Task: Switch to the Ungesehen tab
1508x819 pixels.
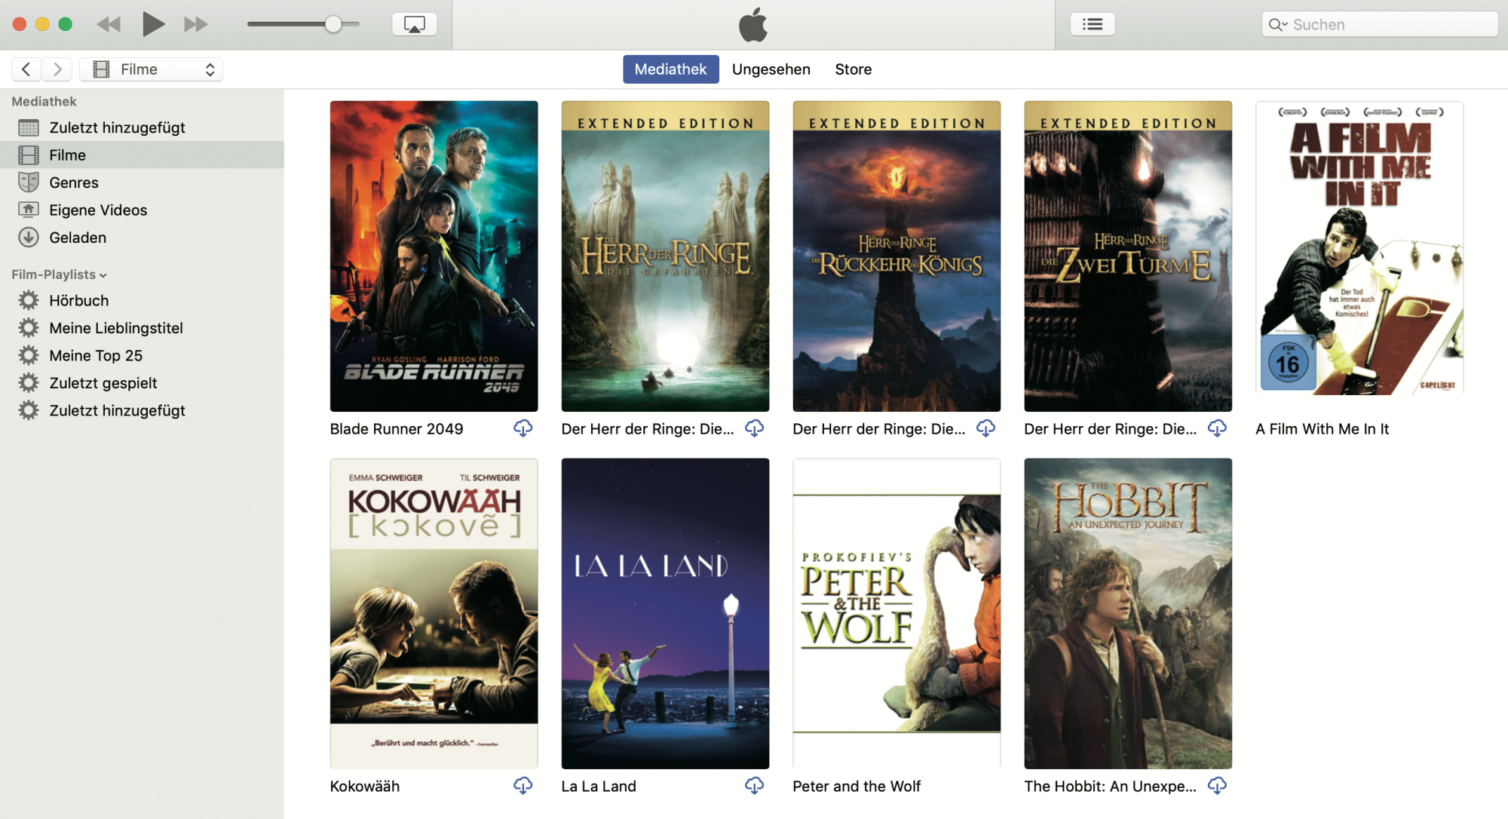Action: [x=771, y=69]
